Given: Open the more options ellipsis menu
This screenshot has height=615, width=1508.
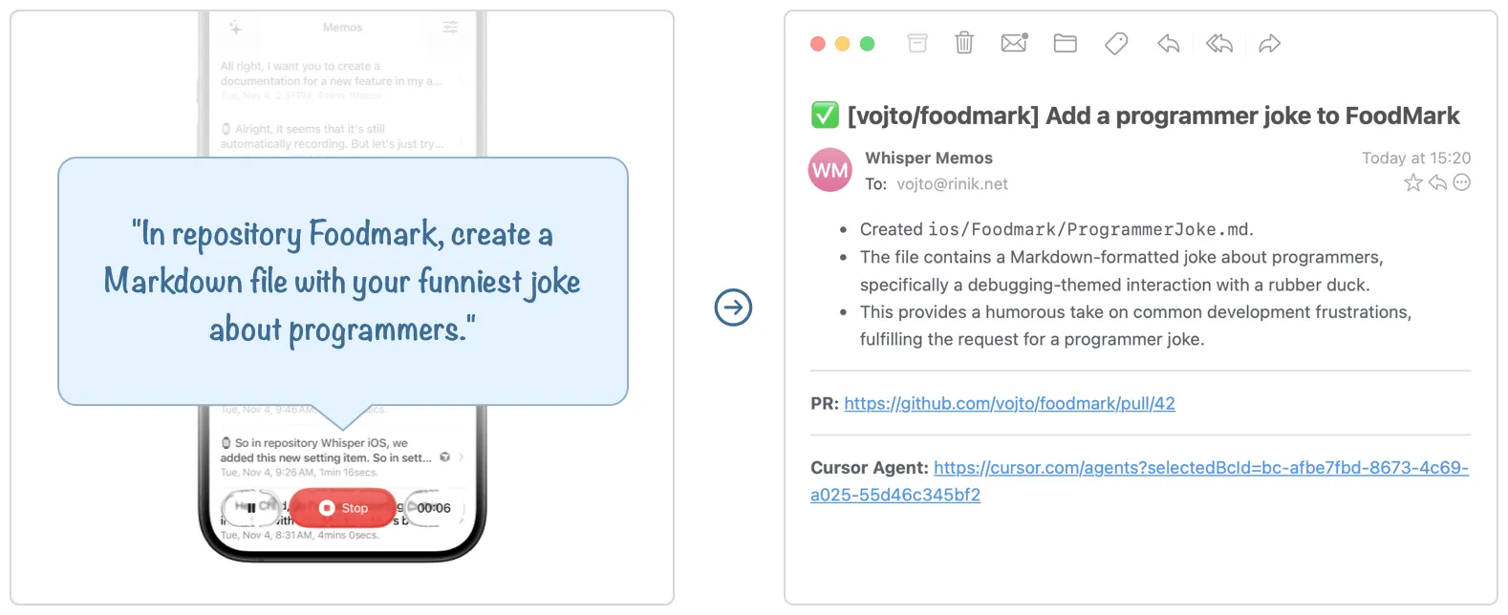Looking at the screenshot, I should click(1462, 182).
